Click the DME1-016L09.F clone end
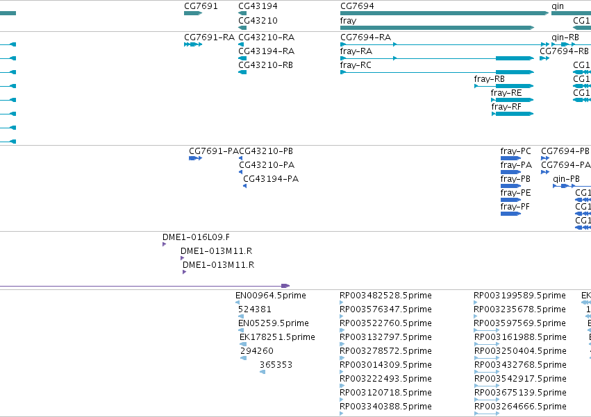The height and width of the screenshot is (417, 591). pos(165,244)
